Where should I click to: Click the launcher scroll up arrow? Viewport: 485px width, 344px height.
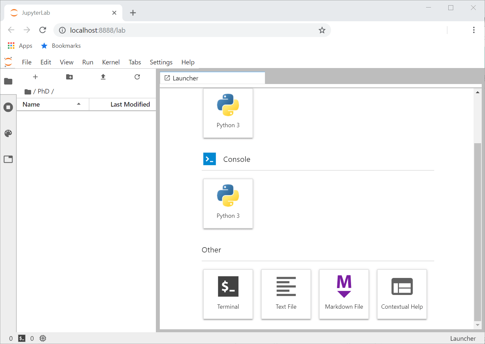point(477,93)
